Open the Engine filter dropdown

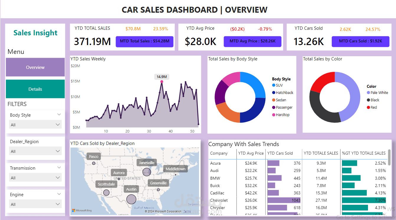[x=35, y=204]
